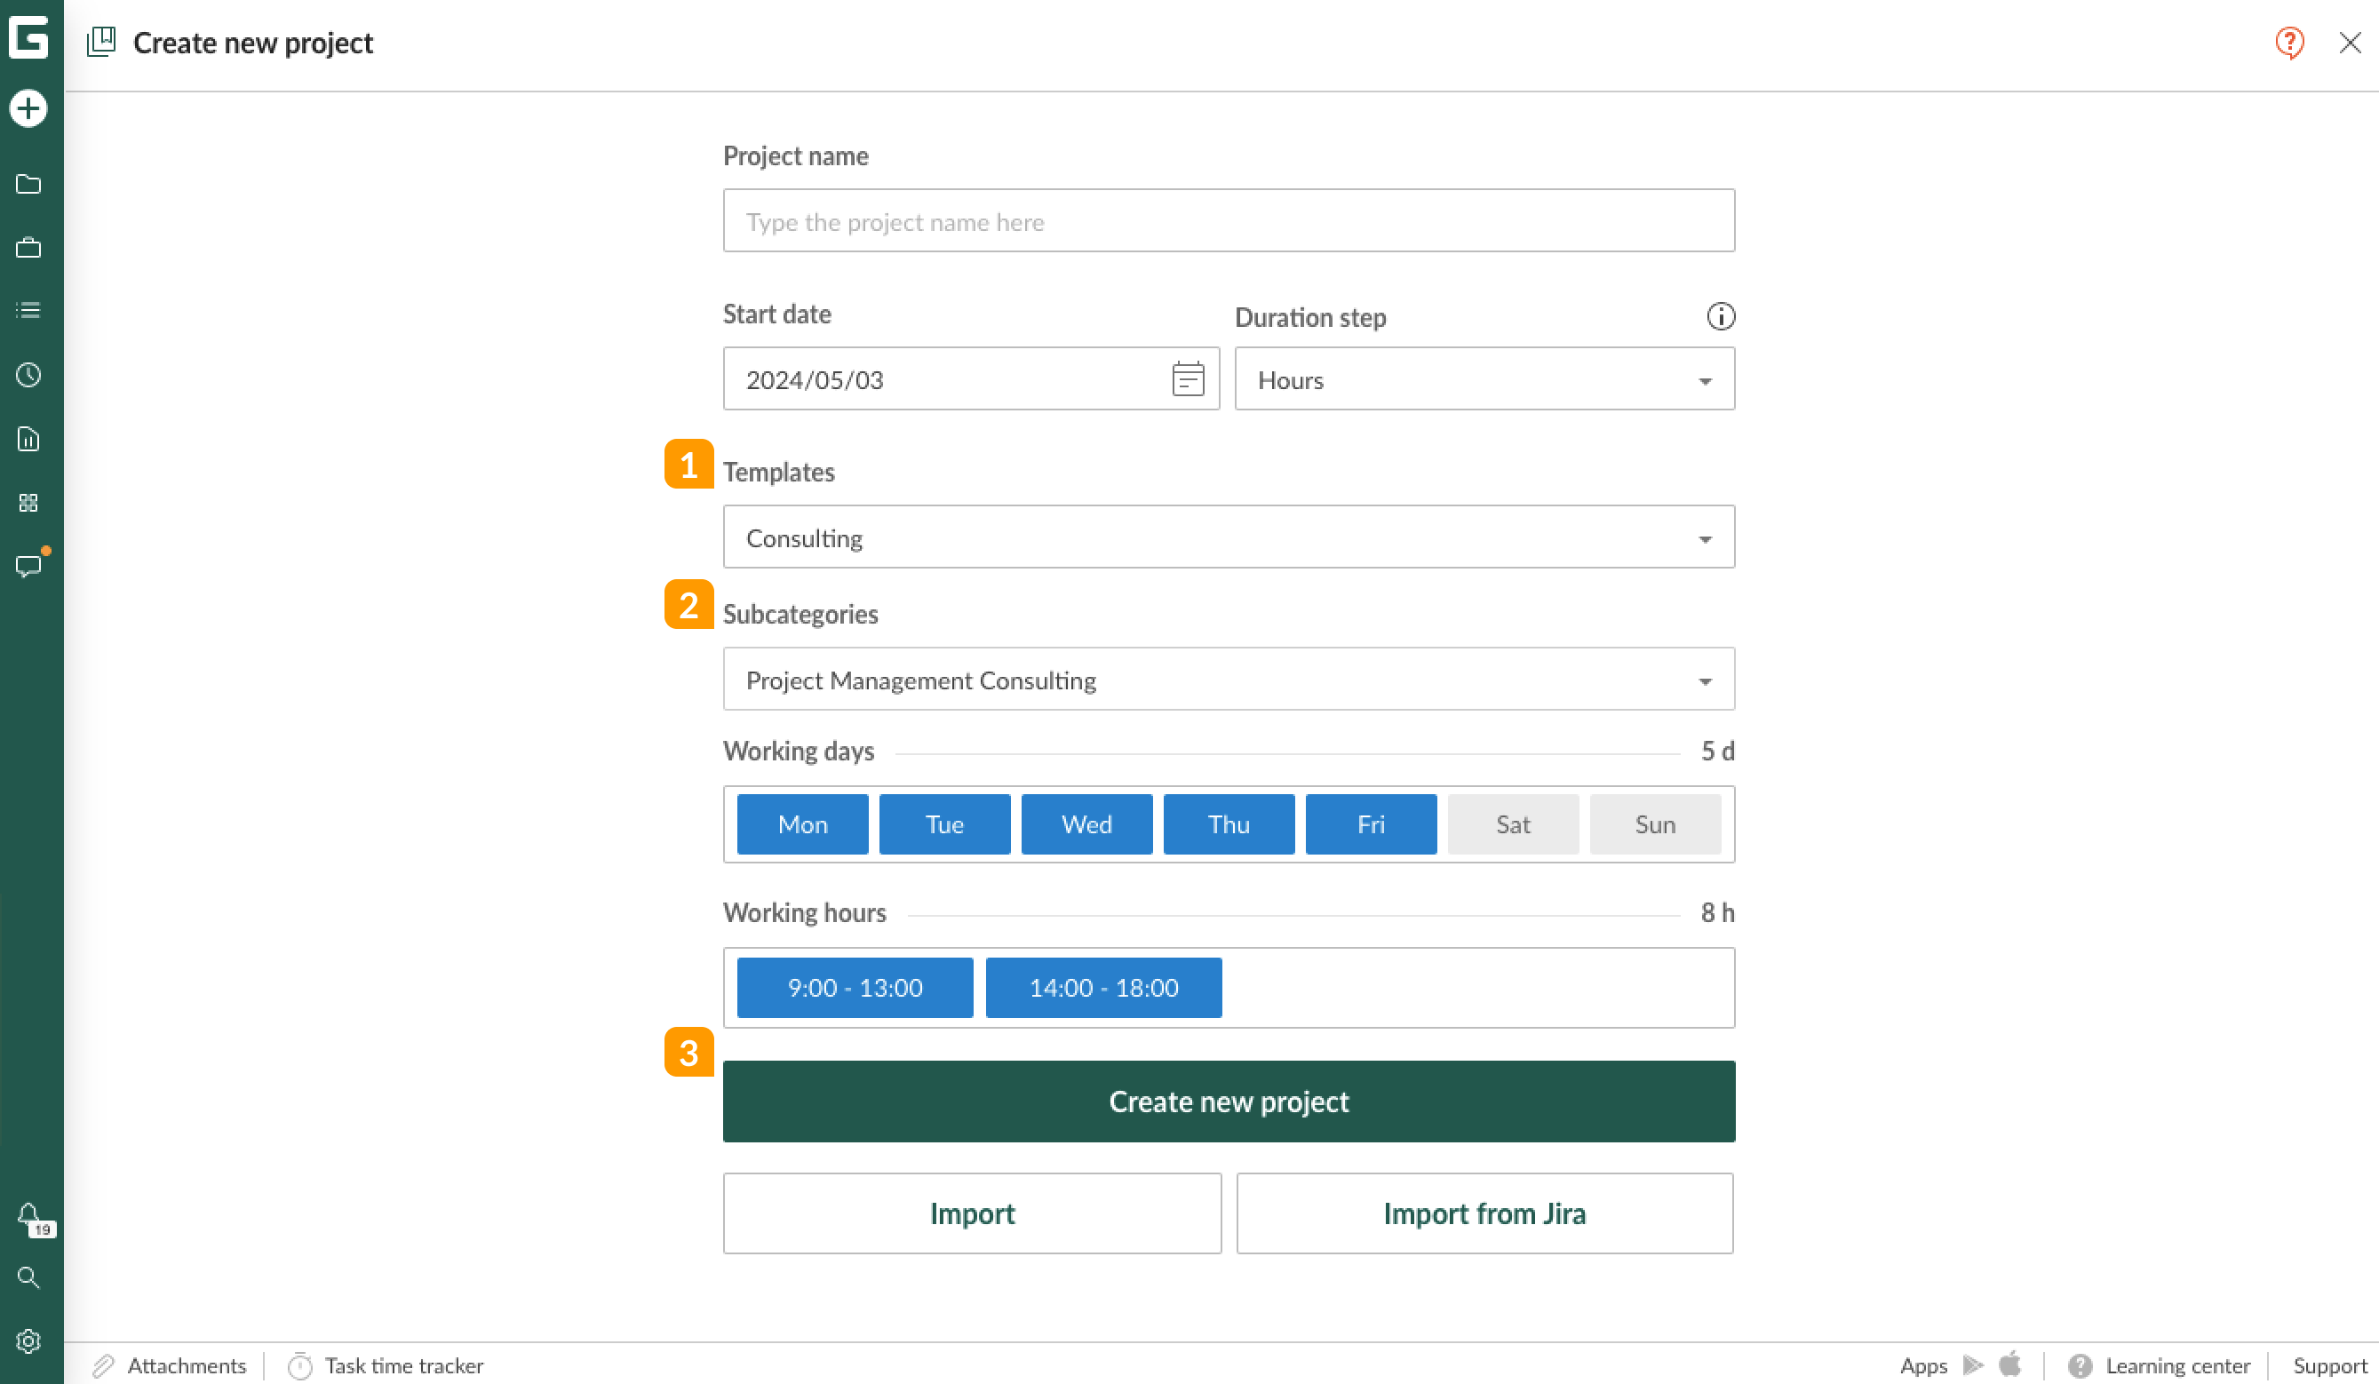Image resolution: width=2379 pixels, height=1384 pixels.
Task: Open Attachments in bottom bar
Action: [170, 1365]
